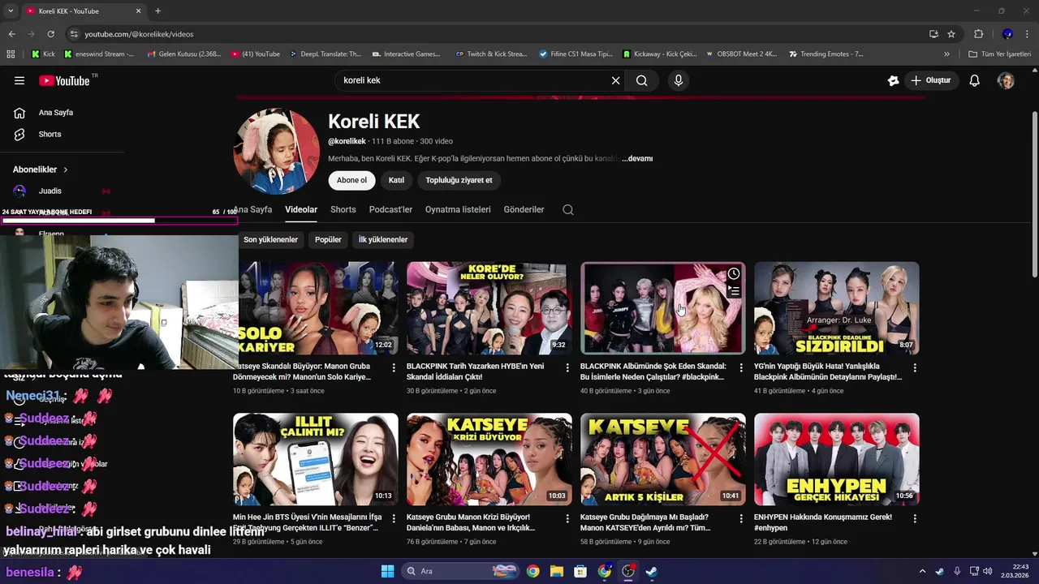Open the Oynatma listeleri tab
Image resolution: width=1039 pixels, height=584 pixels.
458,209
